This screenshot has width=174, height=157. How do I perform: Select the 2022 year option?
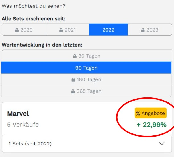pyautogui.click(x=108, y=30)
